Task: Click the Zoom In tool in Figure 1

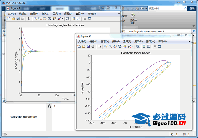Action: coord(35,19)
